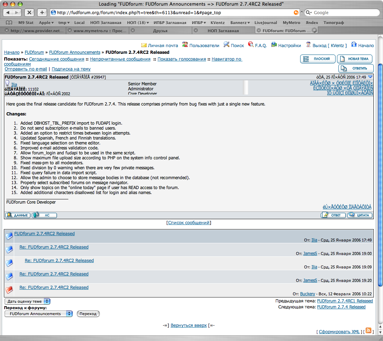Close the FUDforum tab
This screenshot has width=383, height=341.
click(x=259, y=30)
